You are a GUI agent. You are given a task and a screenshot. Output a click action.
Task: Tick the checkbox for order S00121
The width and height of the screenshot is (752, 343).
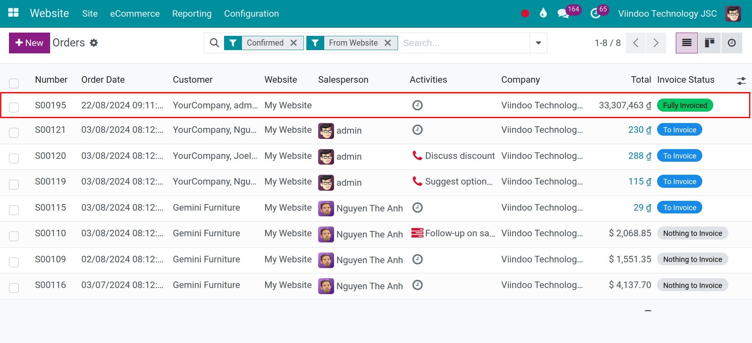[14, 133]
